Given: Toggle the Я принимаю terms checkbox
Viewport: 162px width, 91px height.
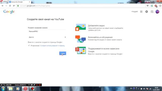Looking at the screenshot, I should coord(29,45).
